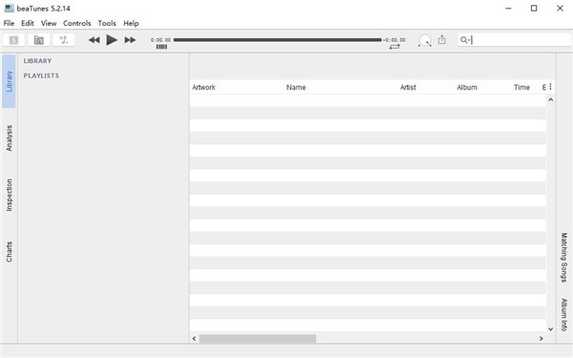Expand the Matching Songs side panel
Viewport: 573px width, 358px height.
pos(564,258)
